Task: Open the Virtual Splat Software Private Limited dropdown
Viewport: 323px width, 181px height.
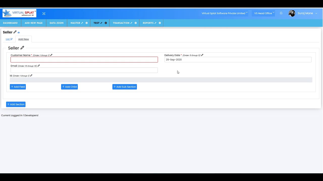Action: pyautogui.click(x=225, y=13)
